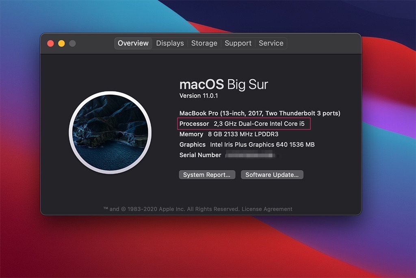Click the System Report... button

coord(207,175)
